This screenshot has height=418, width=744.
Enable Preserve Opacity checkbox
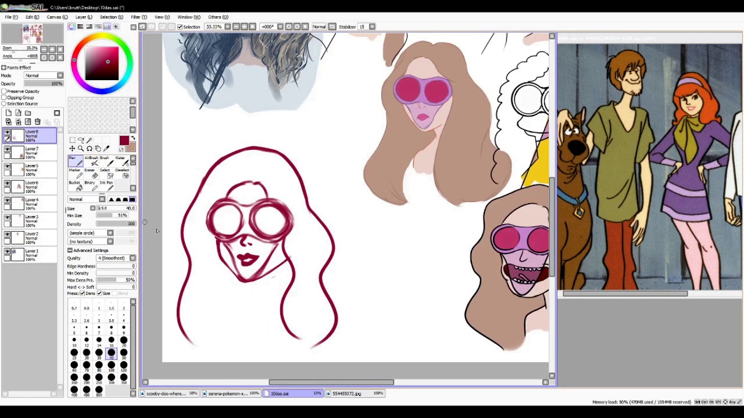coord(4,91)
